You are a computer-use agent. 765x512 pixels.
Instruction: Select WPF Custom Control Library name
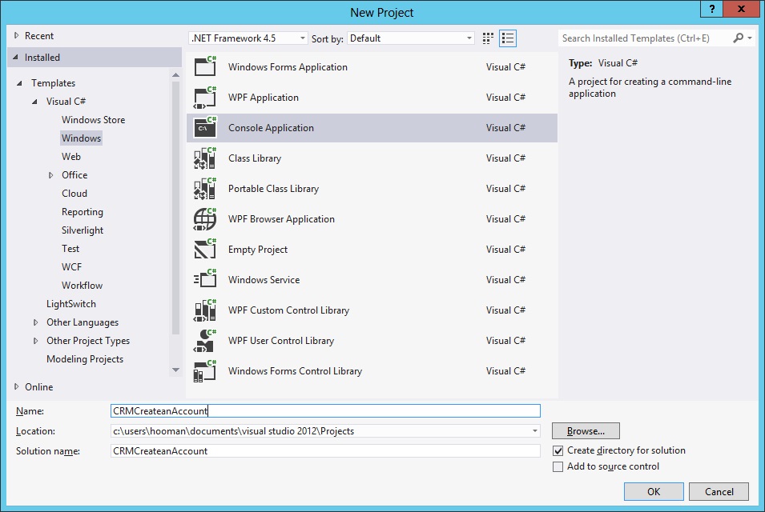[289, 310]
